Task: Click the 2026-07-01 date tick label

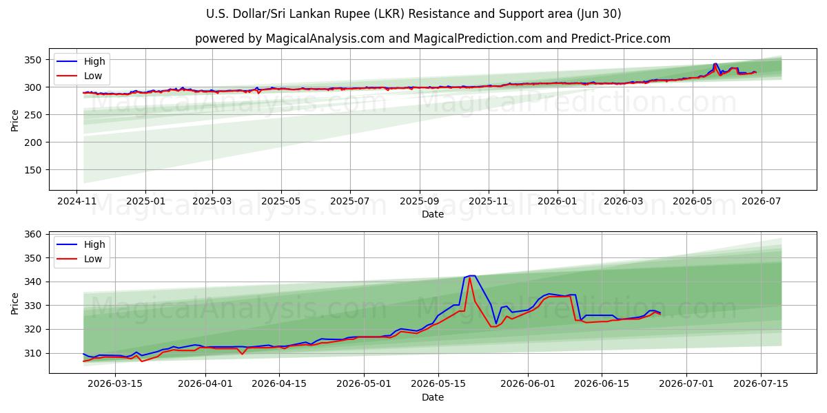Action: pos(687,384)
